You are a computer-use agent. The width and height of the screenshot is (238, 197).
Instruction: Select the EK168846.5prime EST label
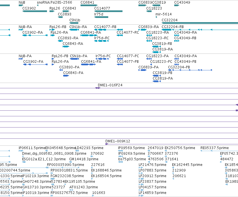point(106,170)
